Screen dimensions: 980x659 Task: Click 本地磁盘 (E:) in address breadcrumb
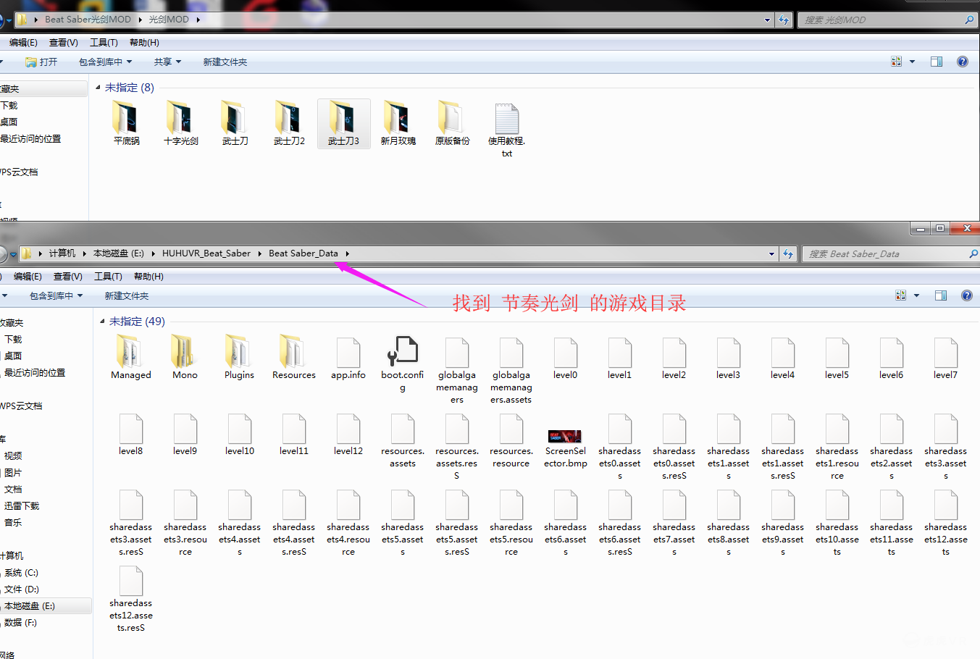(x=118, y=253)
